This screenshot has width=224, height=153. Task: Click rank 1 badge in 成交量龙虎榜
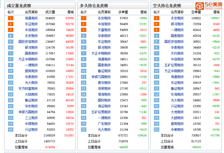11,18
